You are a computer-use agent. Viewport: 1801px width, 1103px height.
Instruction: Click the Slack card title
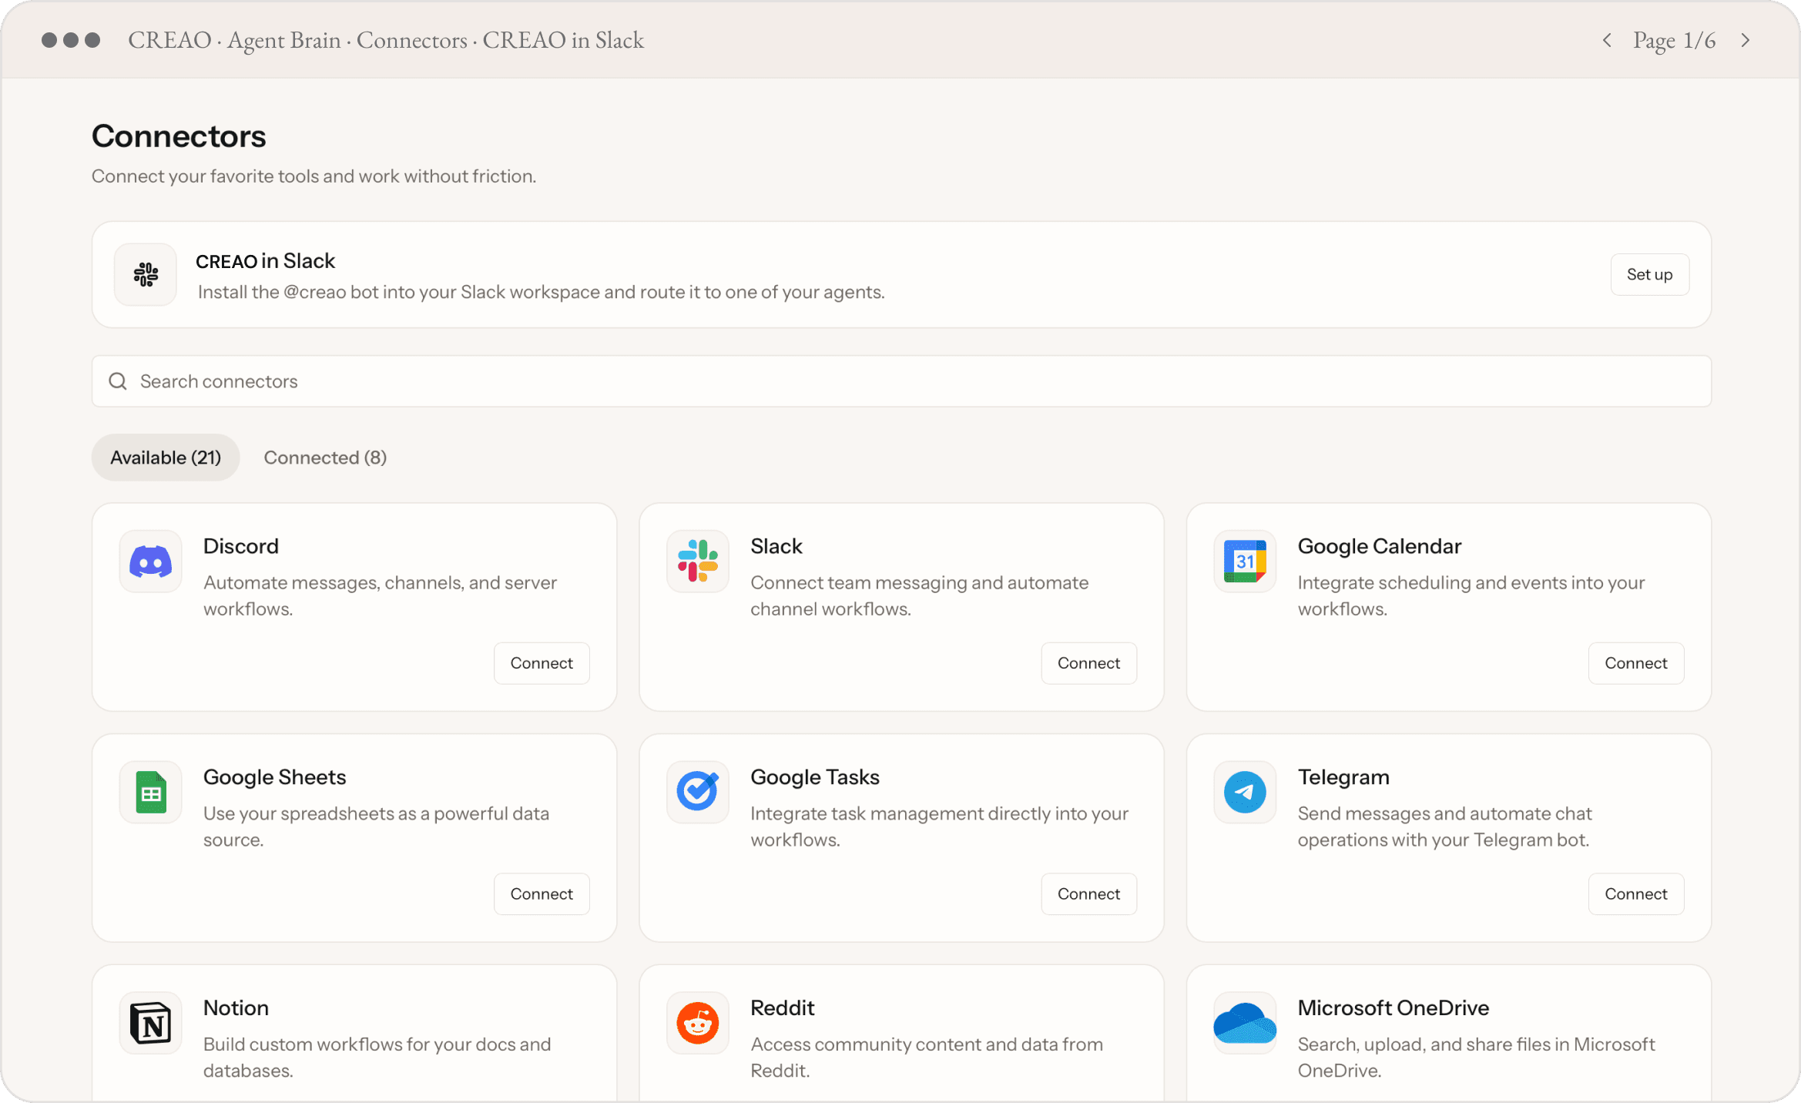[776, 546]
